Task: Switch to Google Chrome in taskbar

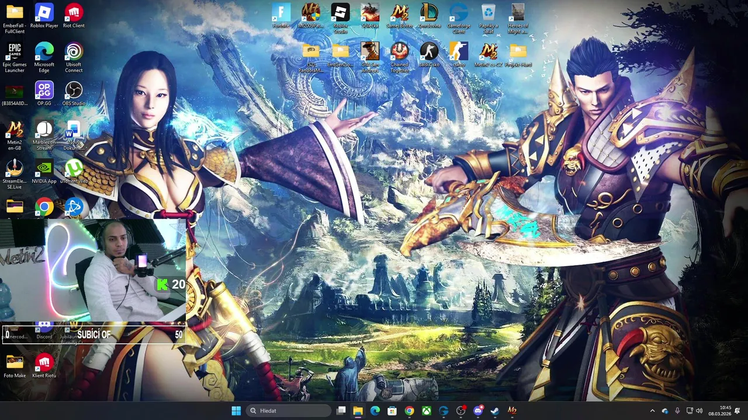Action: (409, 411)
